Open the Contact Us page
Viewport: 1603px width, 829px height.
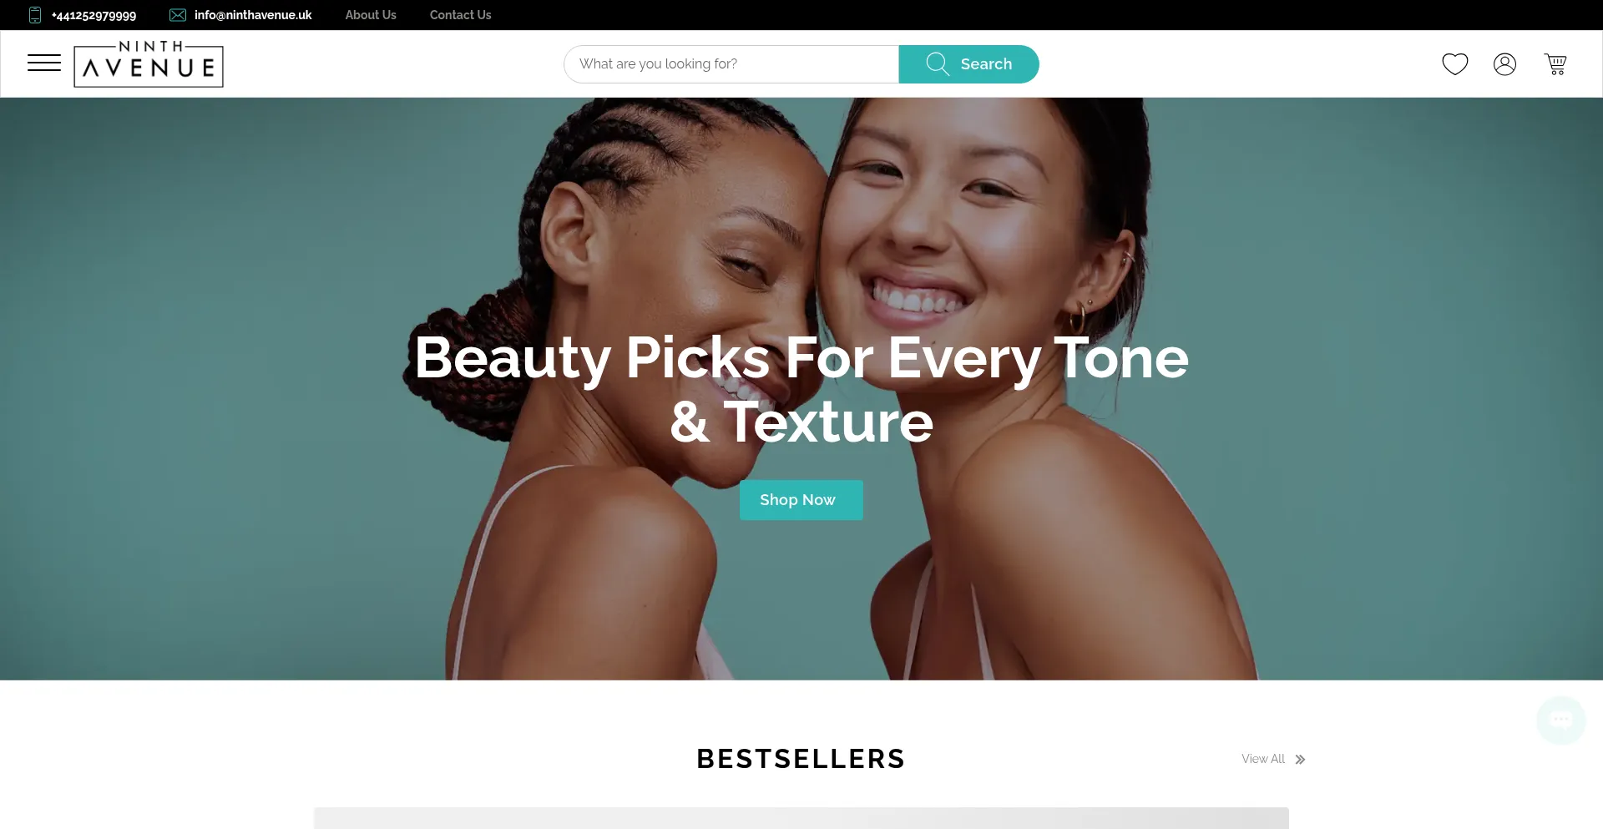[461, 15]
